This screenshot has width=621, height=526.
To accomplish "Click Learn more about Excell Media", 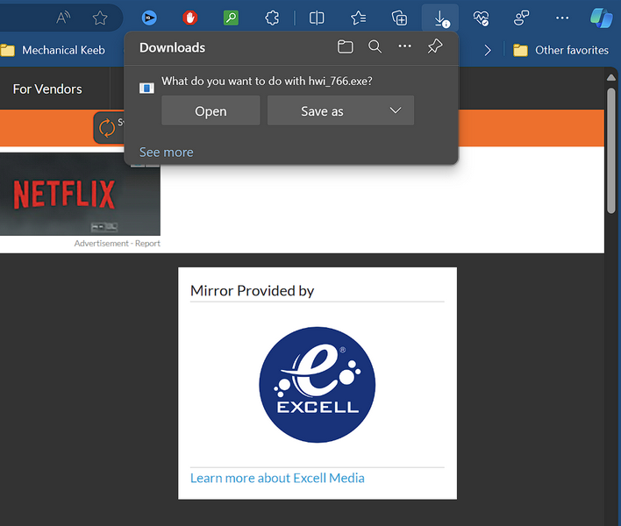I will [x=277, y=478].
